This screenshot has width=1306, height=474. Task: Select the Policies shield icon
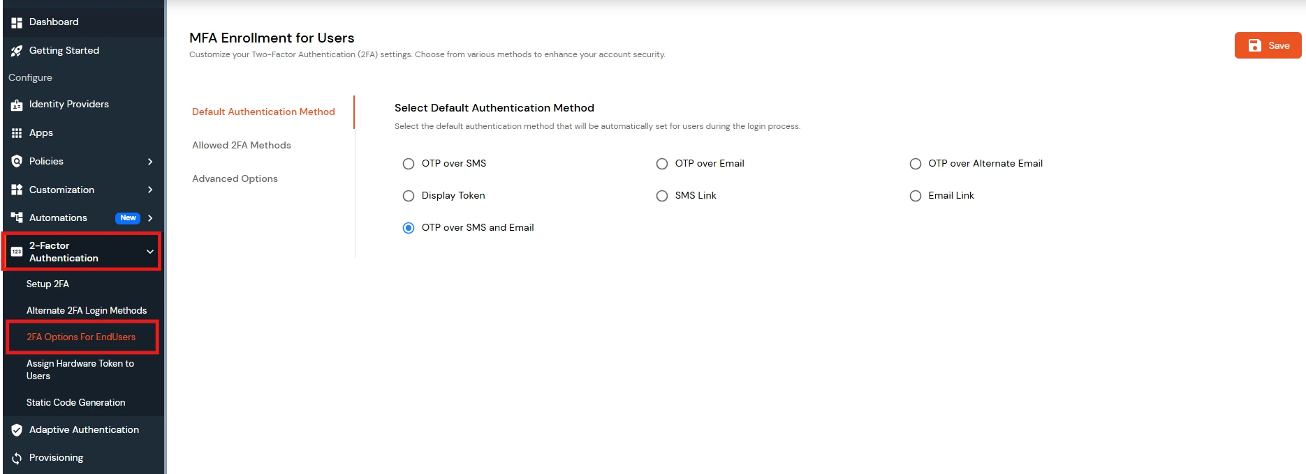[16, 161]
